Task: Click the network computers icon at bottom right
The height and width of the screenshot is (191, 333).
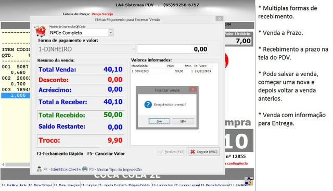Action: coord(249,181)
